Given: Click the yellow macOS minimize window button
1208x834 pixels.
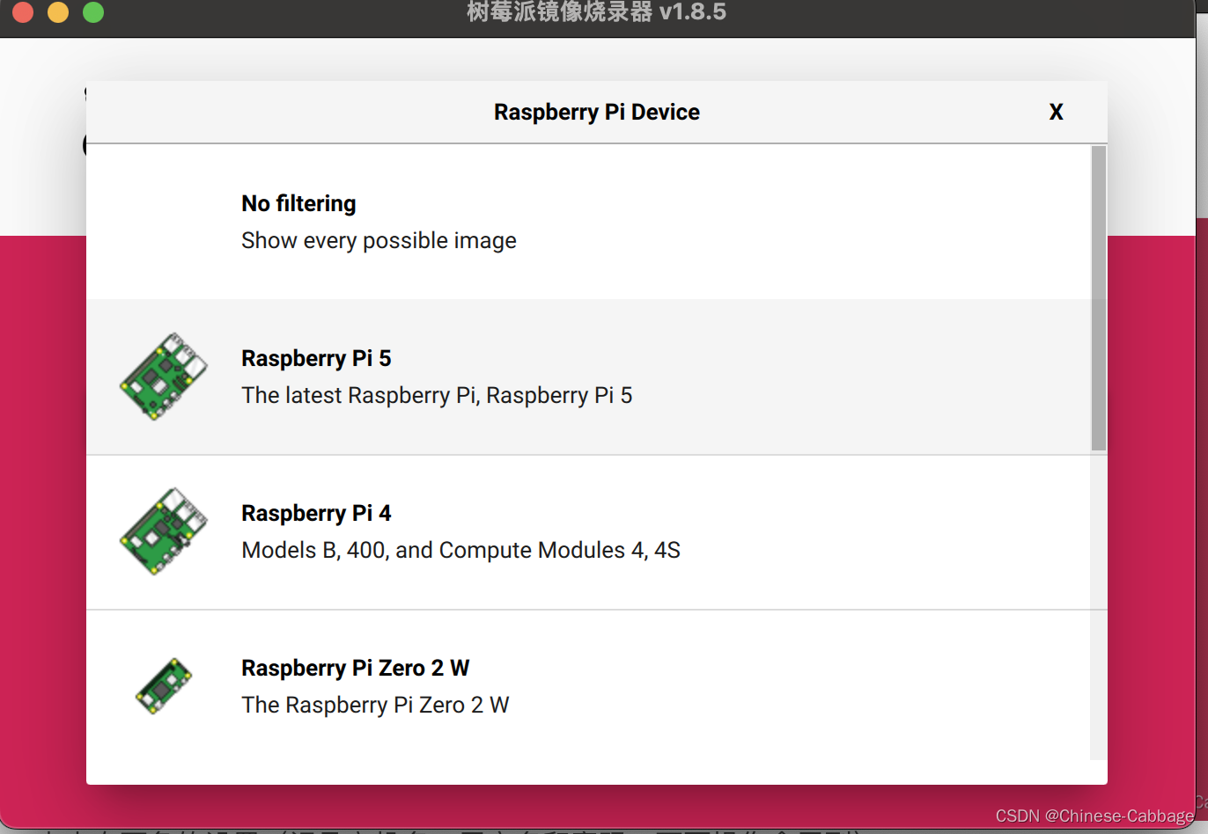Looking at the screenshot, I should [x=58, y=11].
